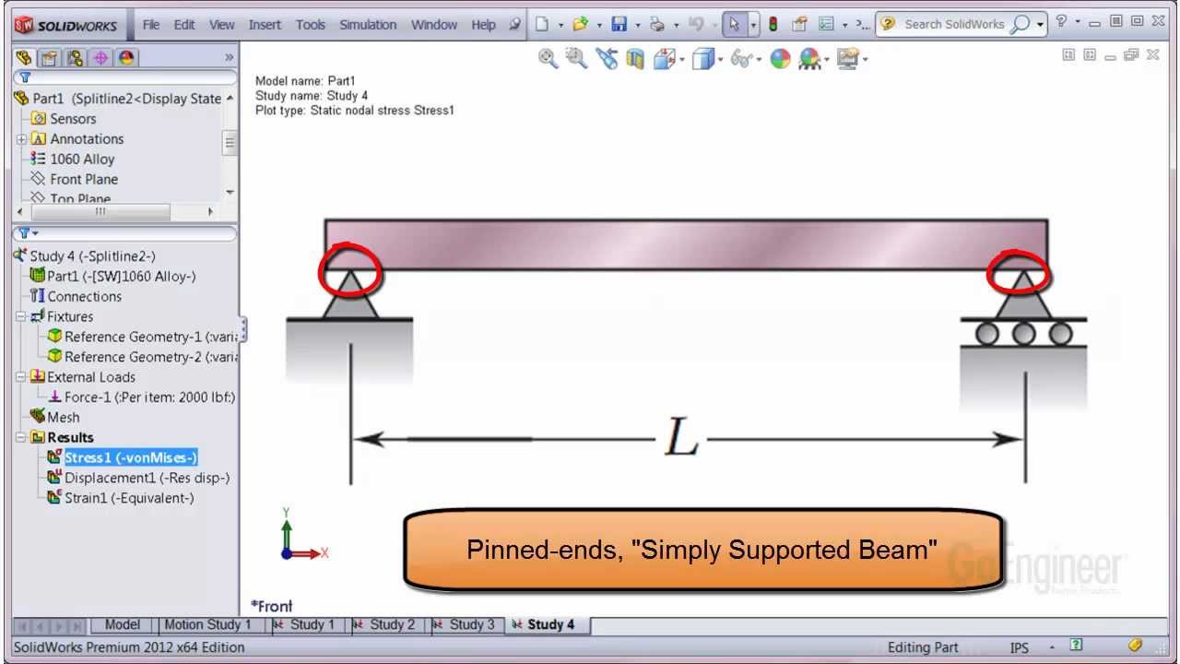Click Zoom to Fit icon
The image size is (1180, 664).
(x=549, y=58)
